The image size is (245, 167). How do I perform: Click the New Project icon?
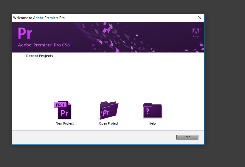click(63, 110)
